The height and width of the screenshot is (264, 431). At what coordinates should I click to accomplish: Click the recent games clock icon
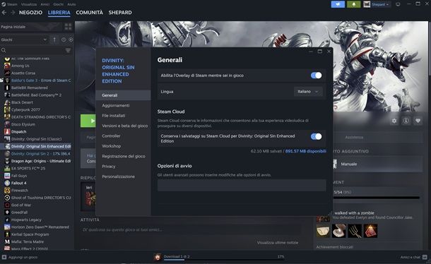[64, 40]
